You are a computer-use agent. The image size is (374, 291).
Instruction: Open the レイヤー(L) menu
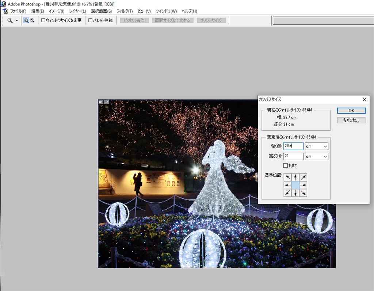(x=77, y=11)
